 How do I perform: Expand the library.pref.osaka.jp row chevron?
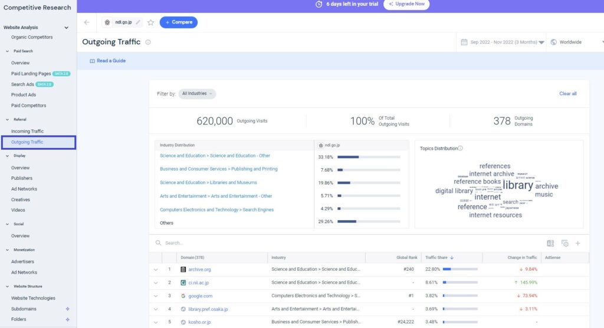156,309
